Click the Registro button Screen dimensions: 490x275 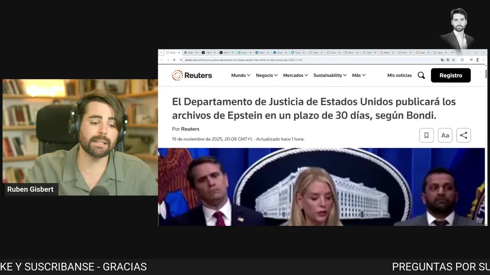(x=451, y=75)
